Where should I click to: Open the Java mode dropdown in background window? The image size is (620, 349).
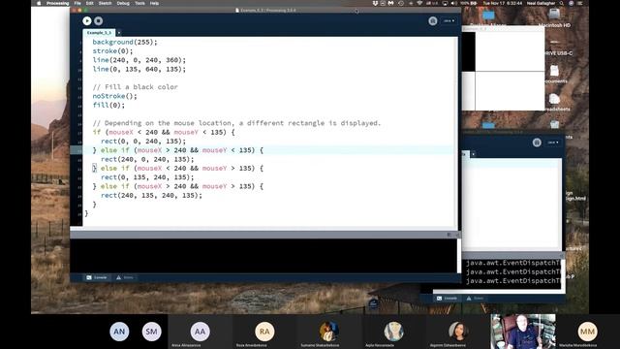pyautogui.click(x=553, y=143)
